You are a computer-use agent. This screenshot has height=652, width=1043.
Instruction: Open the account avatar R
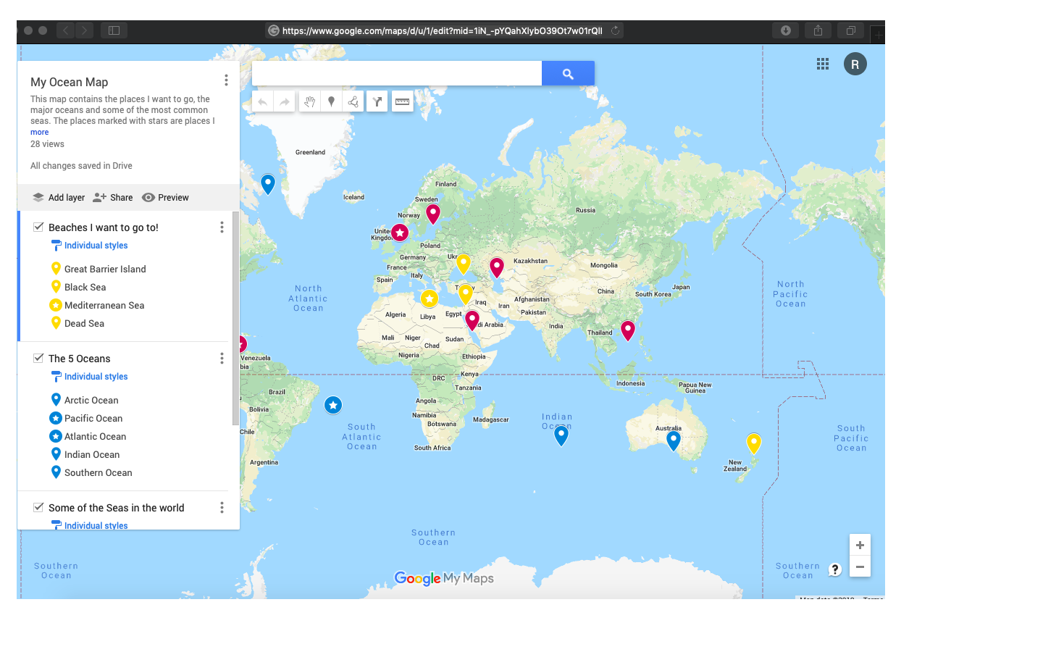click(855, 64)
